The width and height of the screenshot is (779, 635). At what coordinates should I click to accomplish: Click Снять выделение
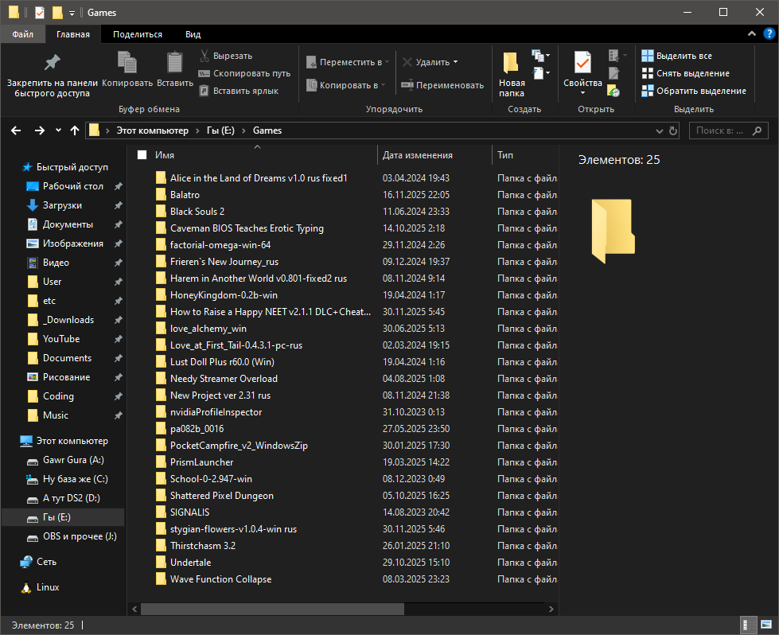coord(686,73)
